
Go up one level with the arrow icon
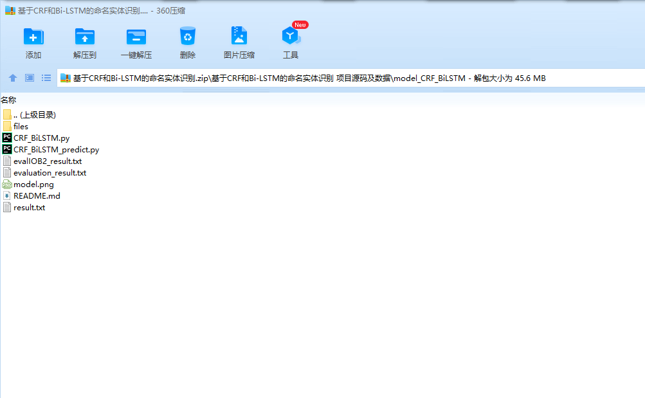tap(13, 78)
